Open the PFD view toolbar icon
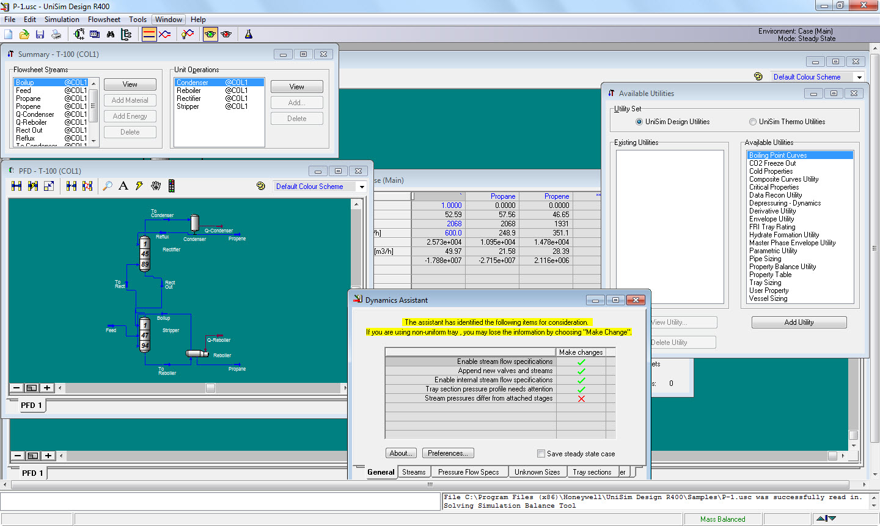 point(79,34)
